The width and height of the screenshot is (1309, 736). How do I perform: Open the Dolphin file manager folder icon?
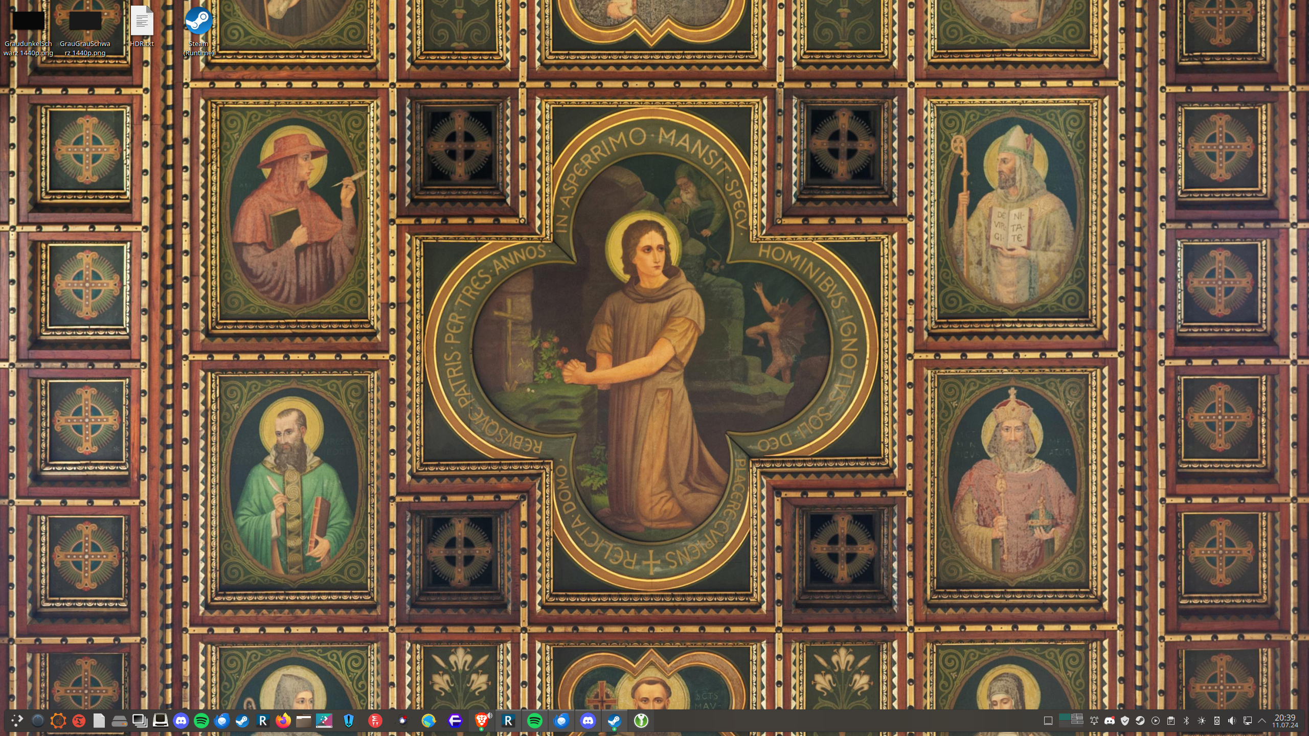point(303,721)
